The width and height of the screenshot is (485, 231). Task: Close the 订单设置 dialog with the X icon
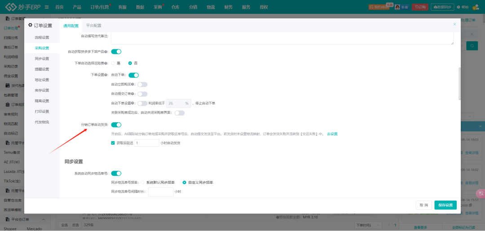pyautogui.click(x=454, y=24)
